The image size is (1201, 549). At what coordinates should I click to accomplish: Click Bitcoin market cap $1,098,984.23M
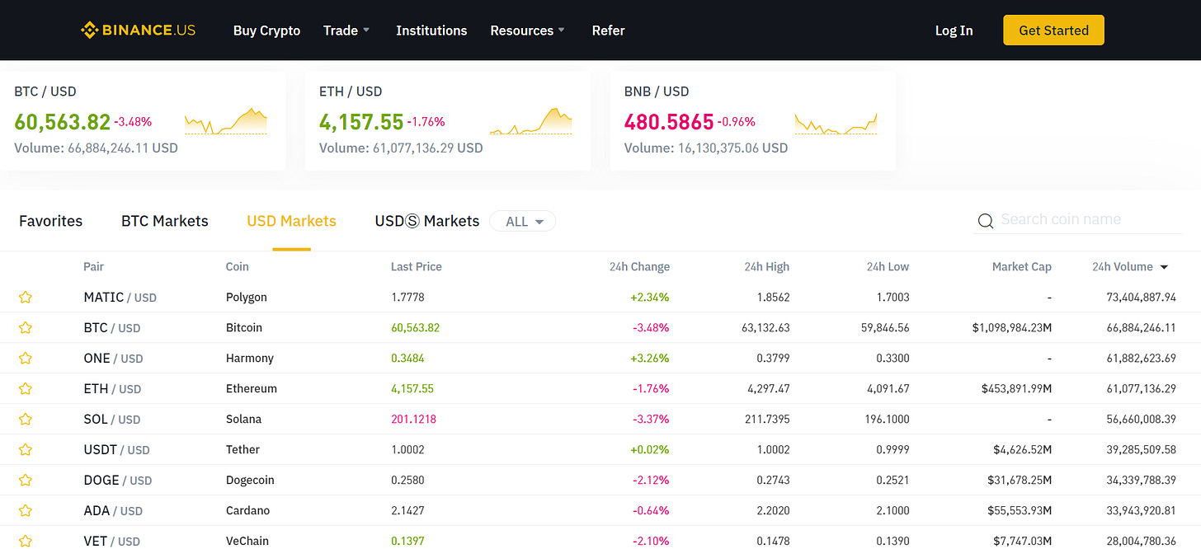[1012, 327]
